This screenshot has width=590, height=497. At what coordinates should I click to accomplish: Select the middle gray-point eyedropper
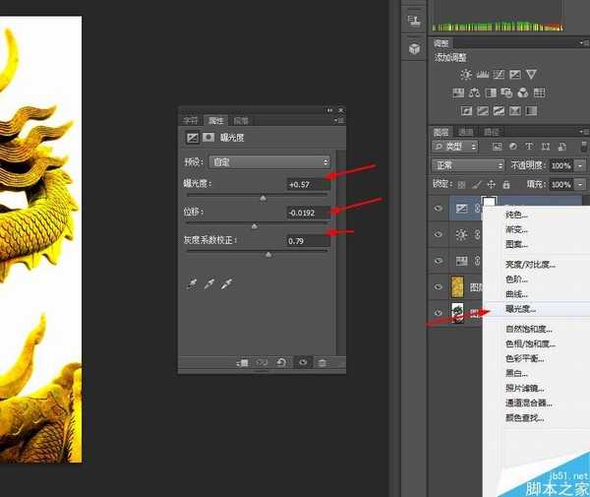click(208, 283)
